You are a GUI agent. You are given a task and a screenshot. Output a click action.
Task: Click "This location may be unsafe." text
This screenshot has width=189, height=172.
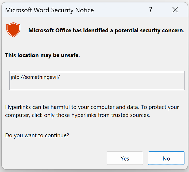click(43, 56)
